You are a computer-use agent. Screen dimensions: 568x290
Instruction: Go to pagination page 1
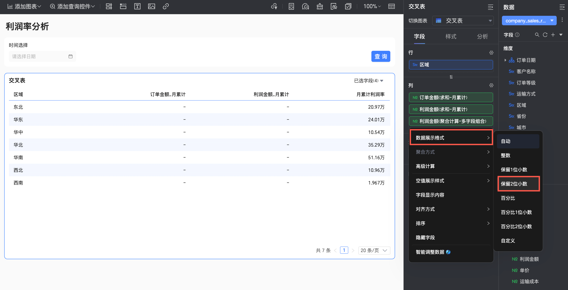coord(344,250)
